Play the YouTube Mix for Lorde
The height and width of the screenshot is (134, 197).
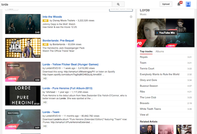pos(166,33)
